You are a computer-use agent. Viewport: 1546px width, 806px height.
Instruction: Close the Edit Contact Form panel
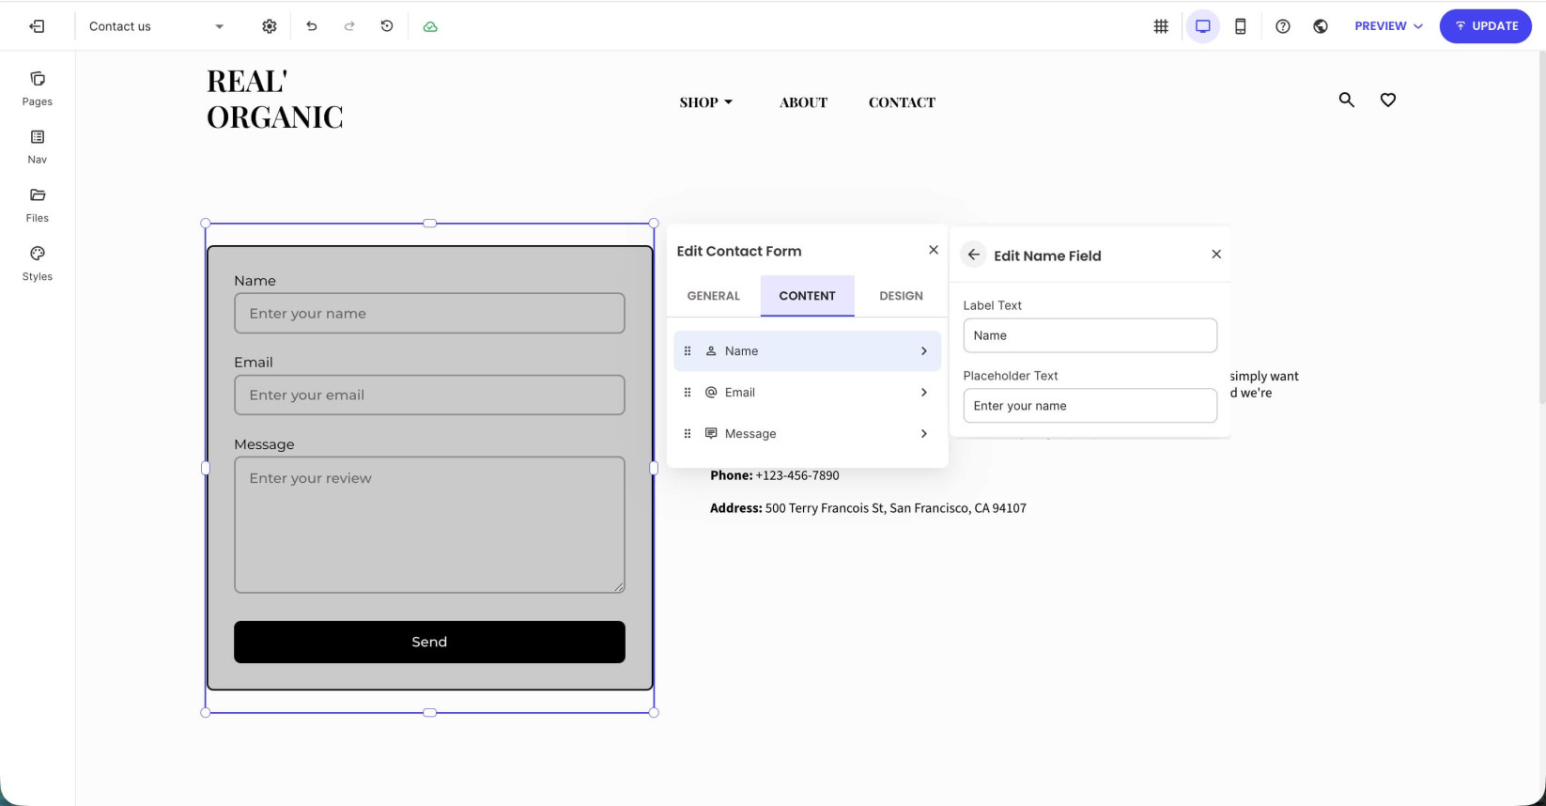tap(934, 250)
